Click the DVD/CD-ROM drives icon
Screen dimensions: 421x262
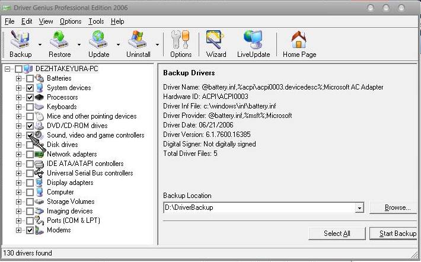[x=39, y=125]
